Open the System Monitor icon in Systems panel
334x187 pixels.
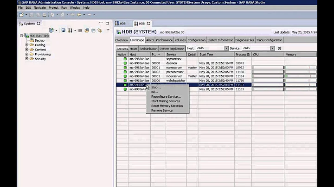(x=63, y=31)
